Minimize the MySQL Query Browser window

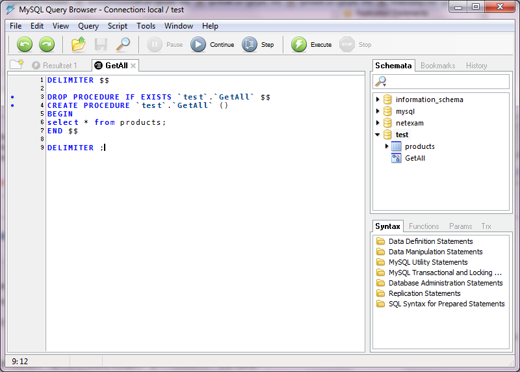click(458, 7)
